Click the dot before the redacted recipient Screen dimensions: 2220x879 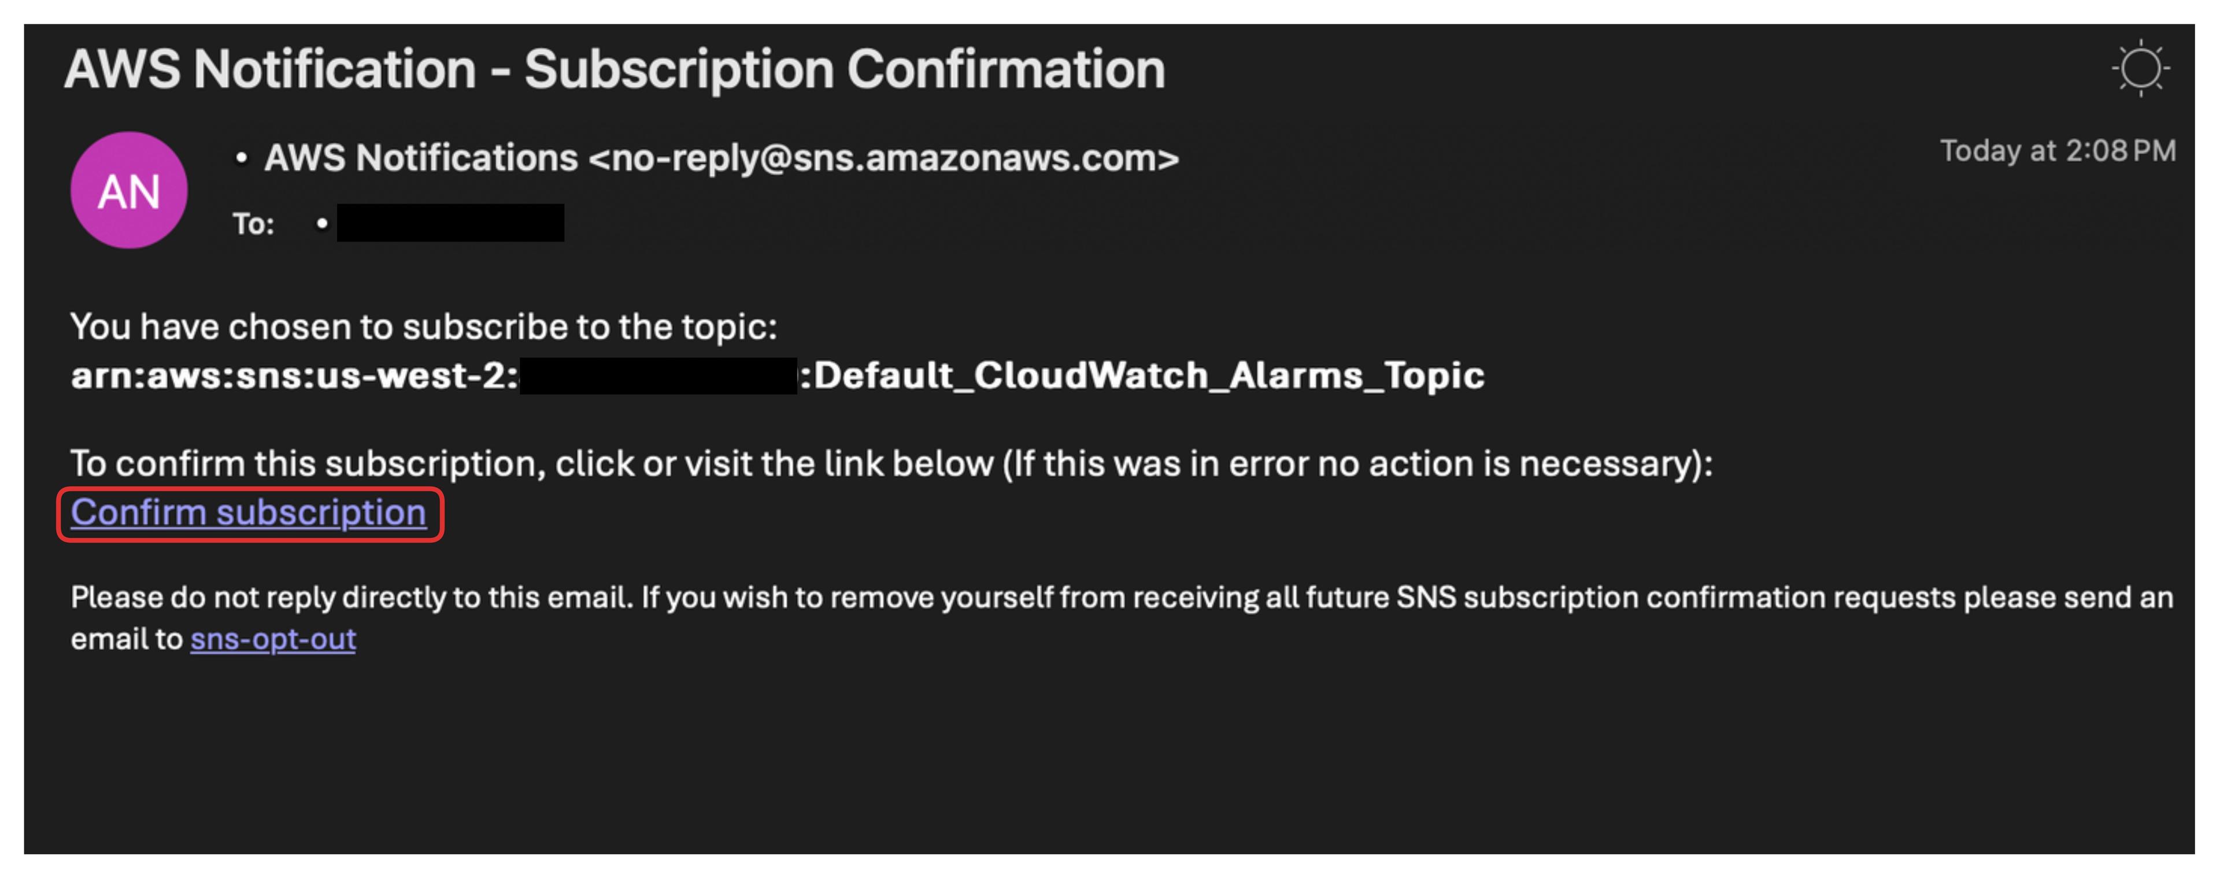click(321, 223)
